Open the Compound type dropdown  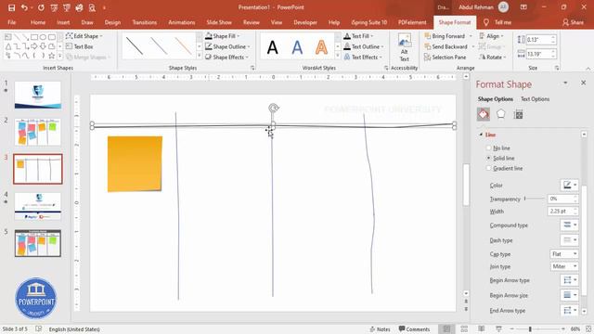tap(569, 225)
